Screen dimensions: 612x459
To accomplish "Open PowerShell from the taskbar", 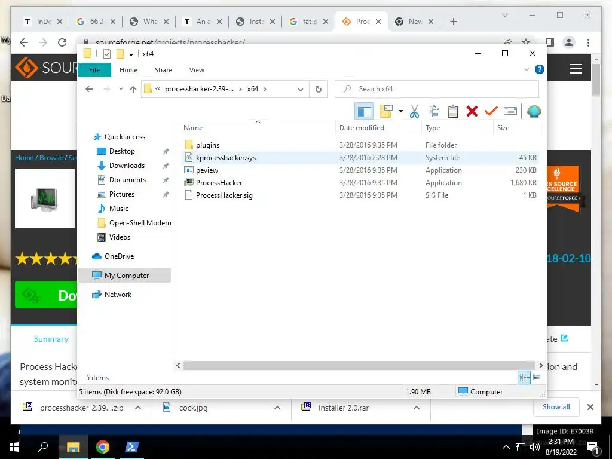I will 131,447.
